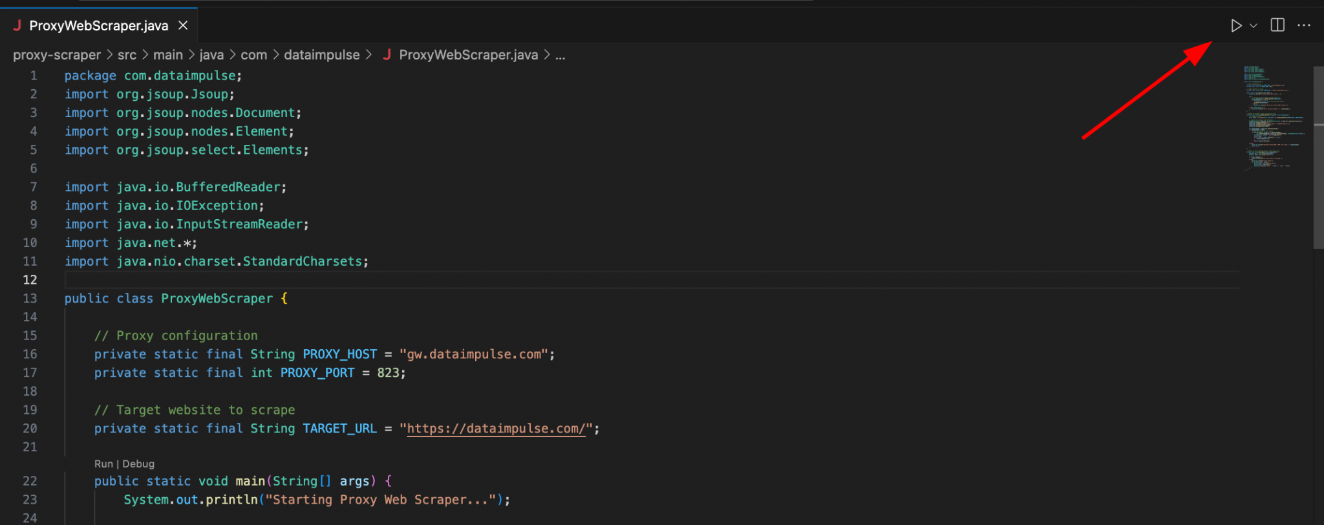1324x525 pixels.
Task: Select the ProxyWebScraper.java editor tab
Action: (99, 25)
